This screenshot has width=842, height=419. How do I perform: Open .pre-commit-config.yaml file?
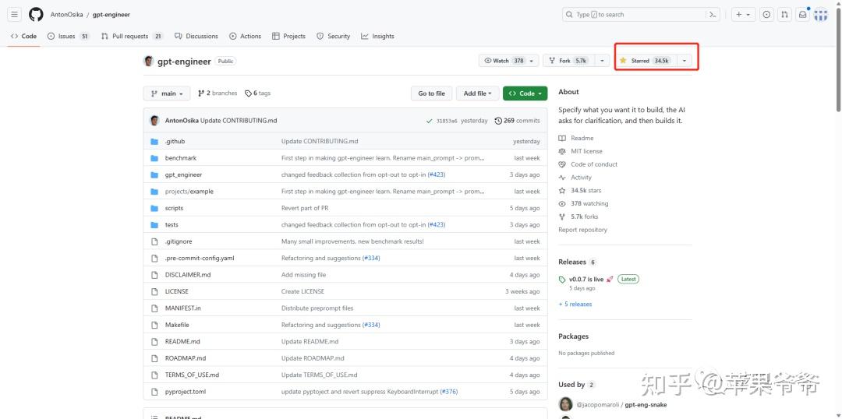[200, 258]
